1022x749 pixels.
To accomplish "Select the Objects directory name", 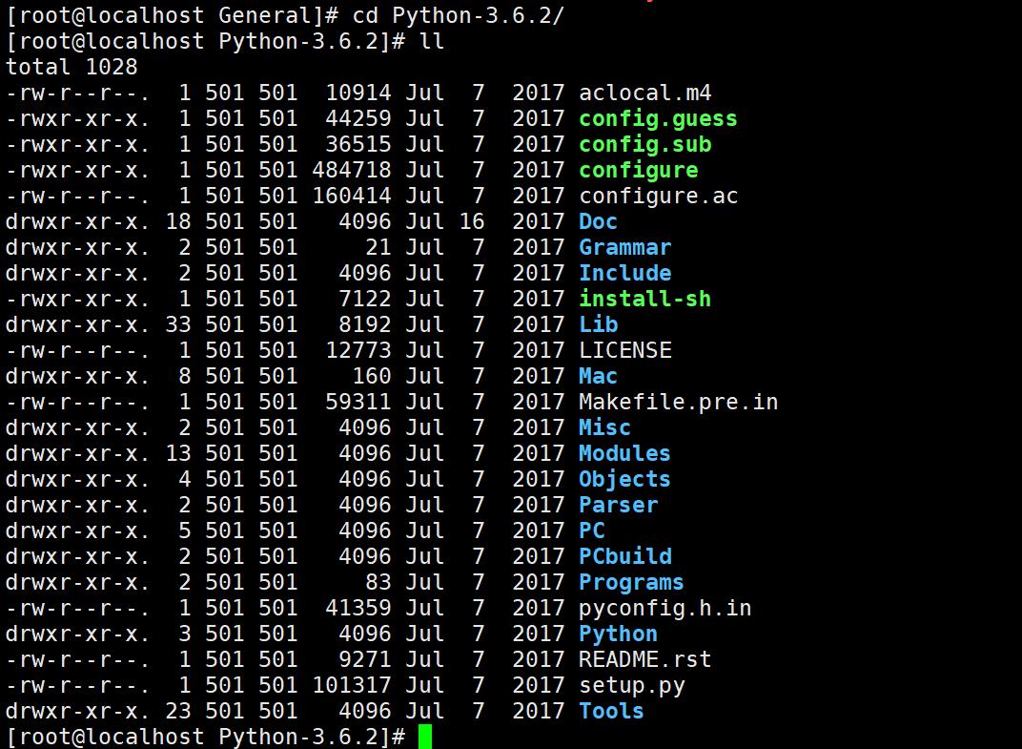I will 625,480.
